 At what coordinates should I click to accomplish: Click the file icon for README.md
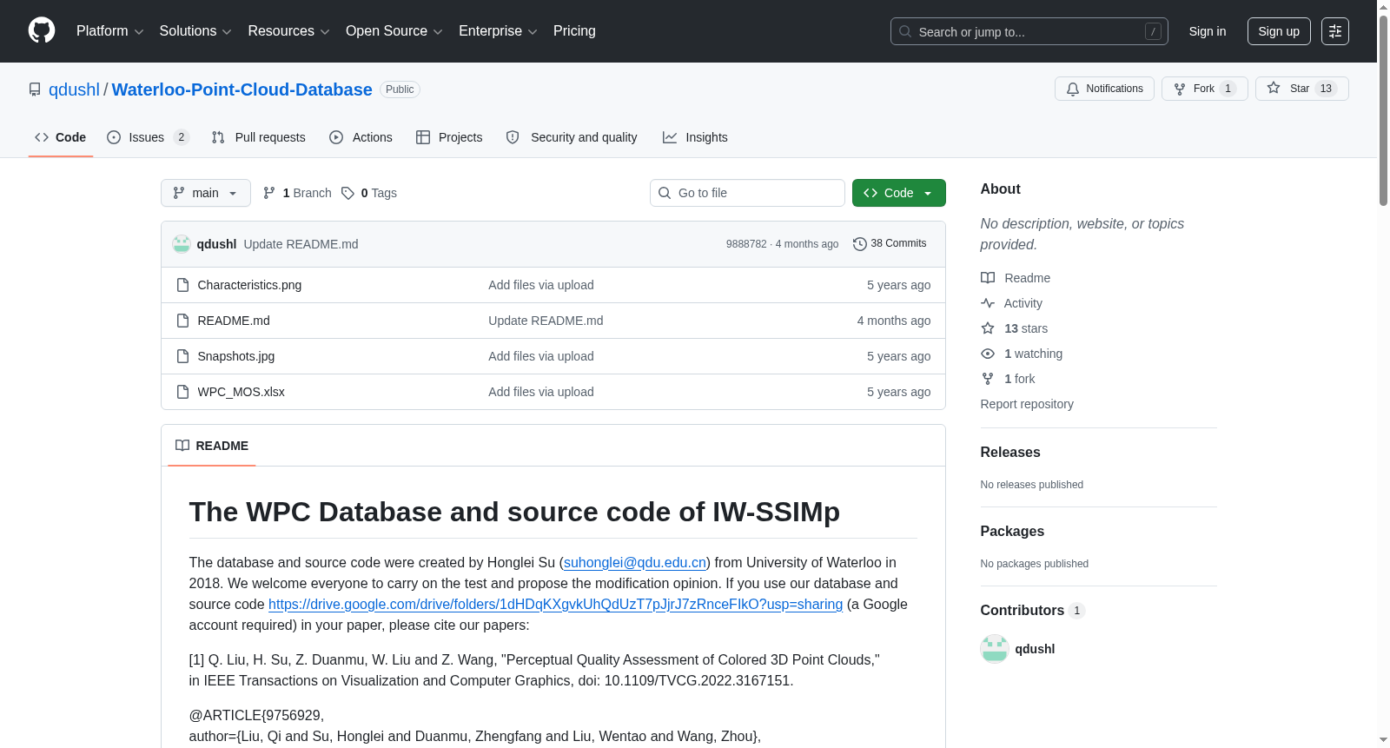[182, 321]
